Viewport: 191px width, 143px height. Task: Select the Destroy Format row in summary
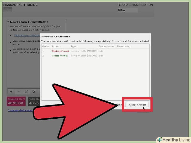coord(95,51)
